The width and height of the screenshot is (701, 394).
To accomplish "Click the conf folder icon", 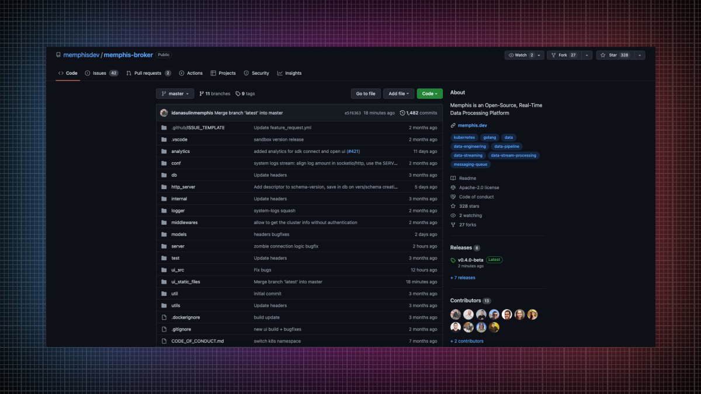I will pos(164,163).
